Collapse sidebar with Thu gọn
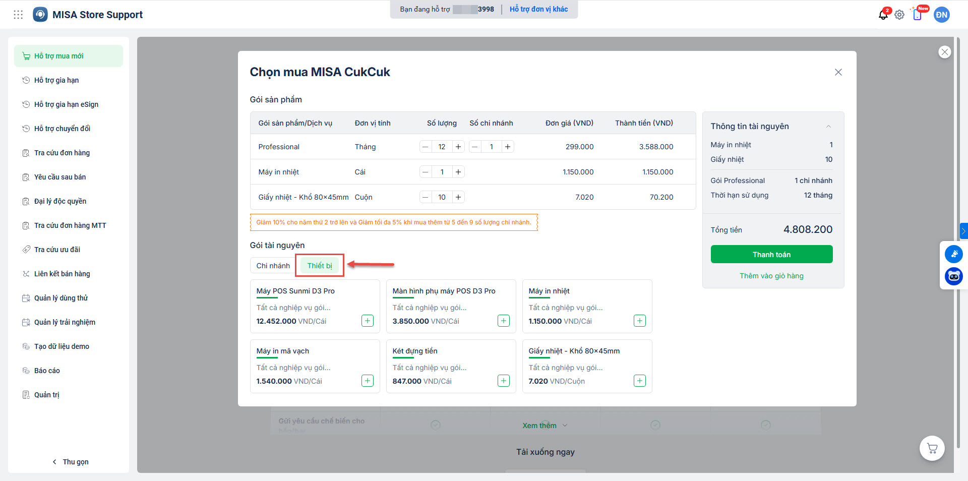This screenshot has height=481, width=968. coord(71,462)
